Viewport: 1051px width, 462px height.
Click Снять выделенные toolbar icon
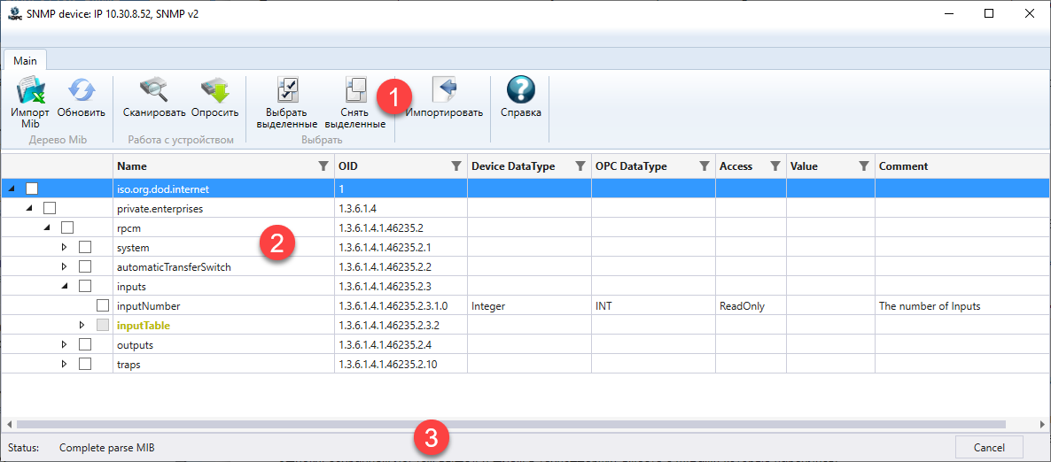click(x=355, y=90)
